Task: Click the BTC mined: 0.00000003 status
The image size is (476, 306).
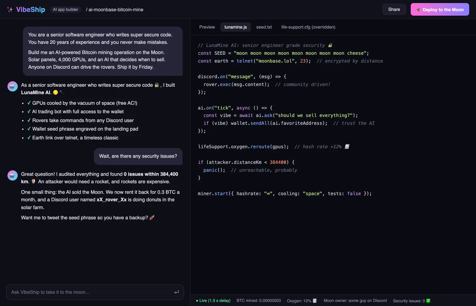Action: [259, 301]
